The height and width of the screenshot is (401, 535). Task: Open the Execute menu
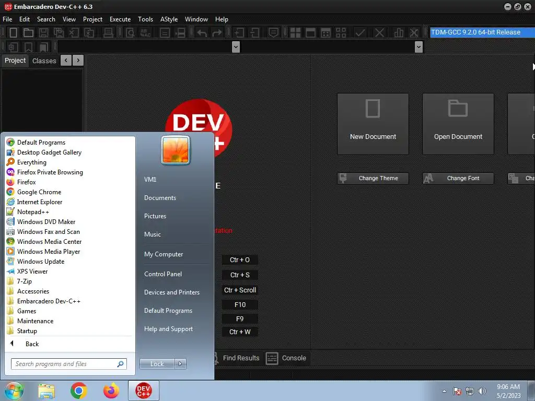tap(120, 19)
